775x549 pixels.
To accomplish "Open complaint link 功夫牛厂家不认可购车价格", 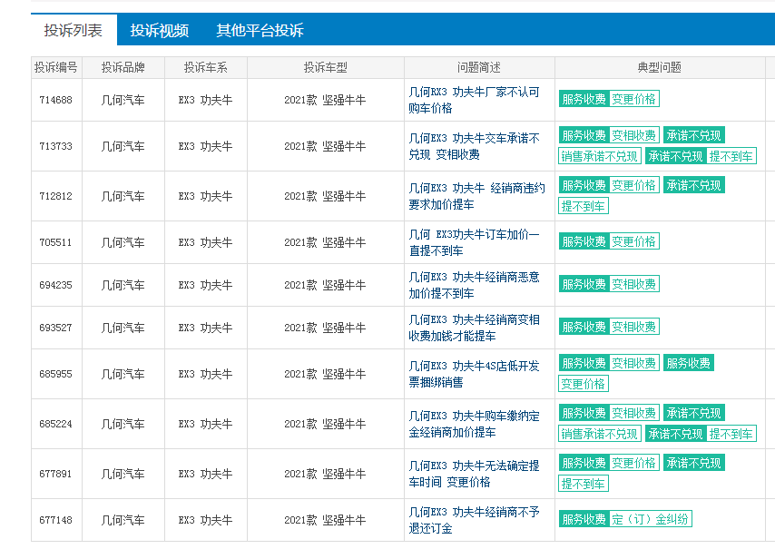I will click(x=474, y=100).
